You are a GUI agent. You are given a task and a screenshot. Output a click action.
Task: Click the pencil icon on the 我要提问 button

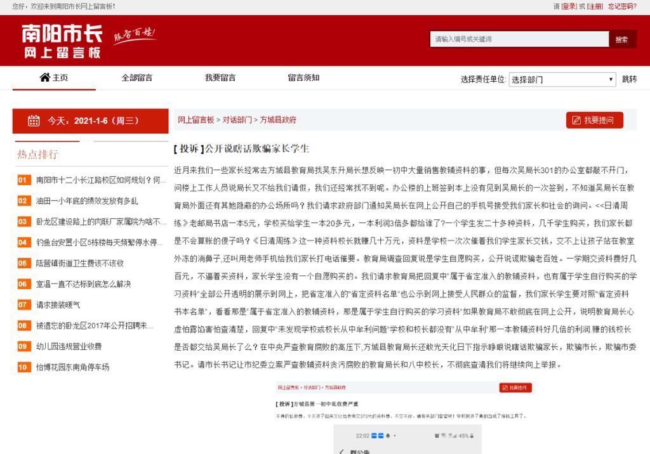pyautogui.click(x=576, y=120)
